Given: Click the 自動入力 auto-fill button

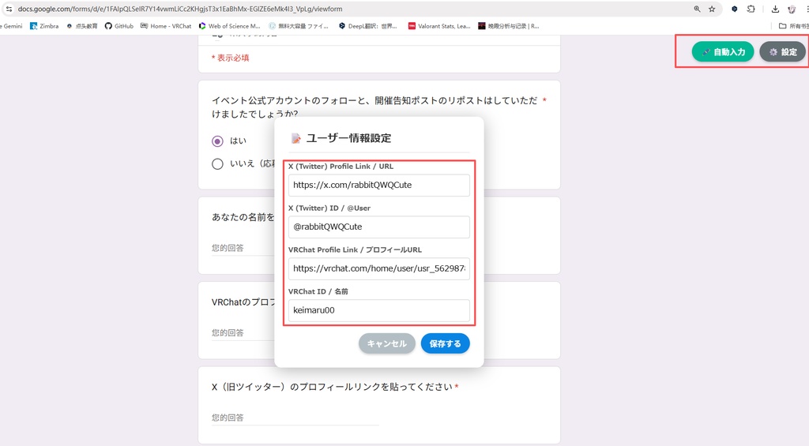Looking at the screenshot, I should click(x=723, y=51).
